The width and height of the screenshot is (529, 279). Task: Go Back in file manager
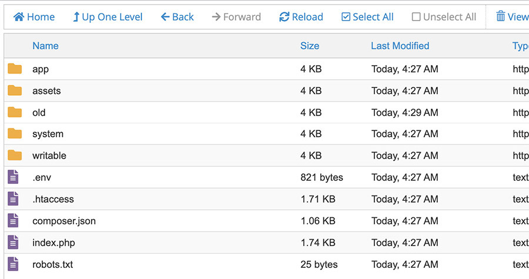pyautogui.click(x=178, y=17)
